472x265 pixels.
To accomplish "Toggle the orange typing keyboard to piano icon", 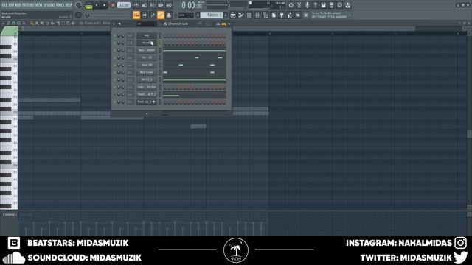I will [x=136, y=15].
